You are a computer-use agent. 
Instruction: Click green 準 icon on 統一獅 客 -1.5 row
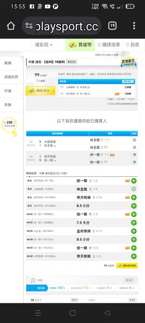pos(134,214)
